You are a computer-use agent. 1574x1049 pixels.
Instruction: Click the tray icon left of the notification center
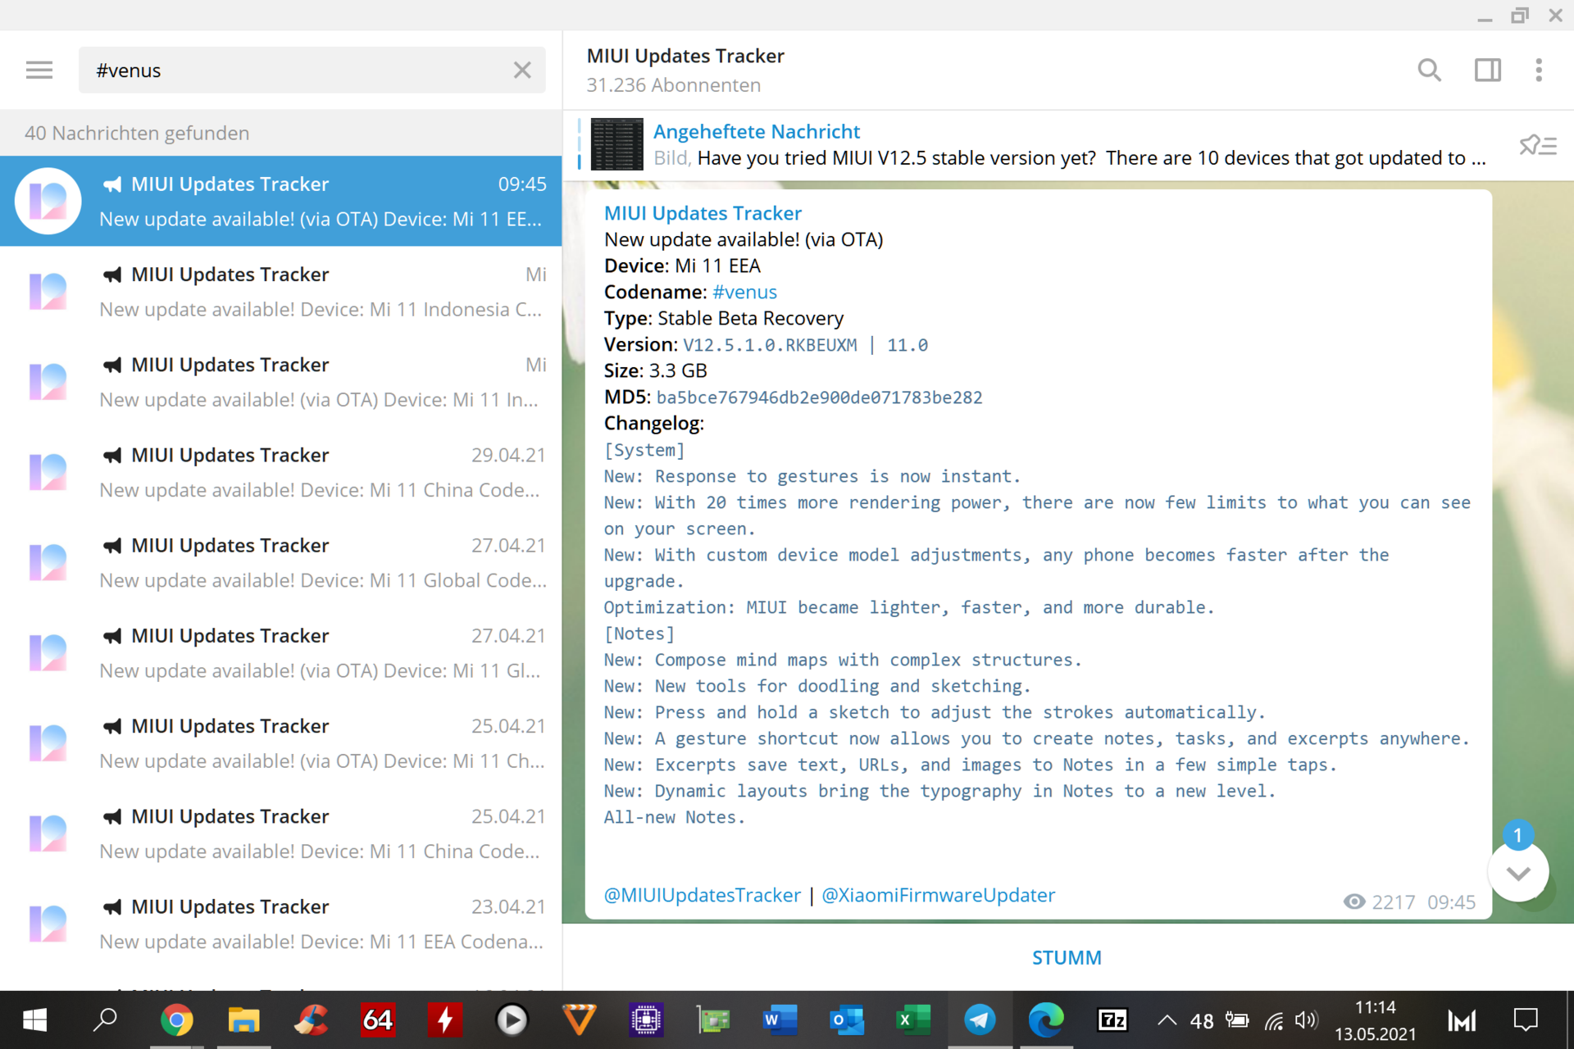coord(1462,1021)
